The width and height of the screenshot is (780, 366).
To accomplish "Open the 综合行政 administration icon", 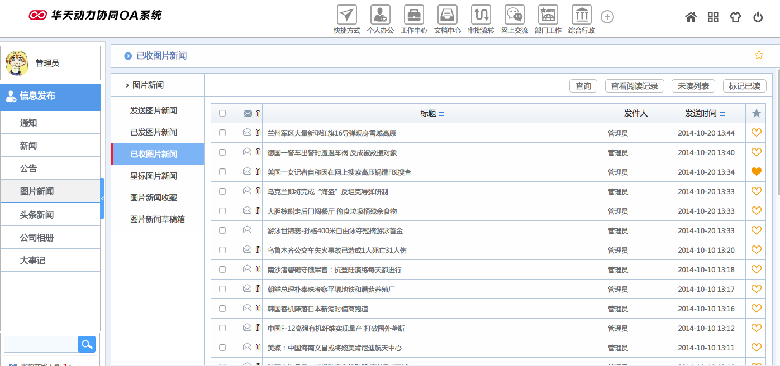I will pos(582,15).
